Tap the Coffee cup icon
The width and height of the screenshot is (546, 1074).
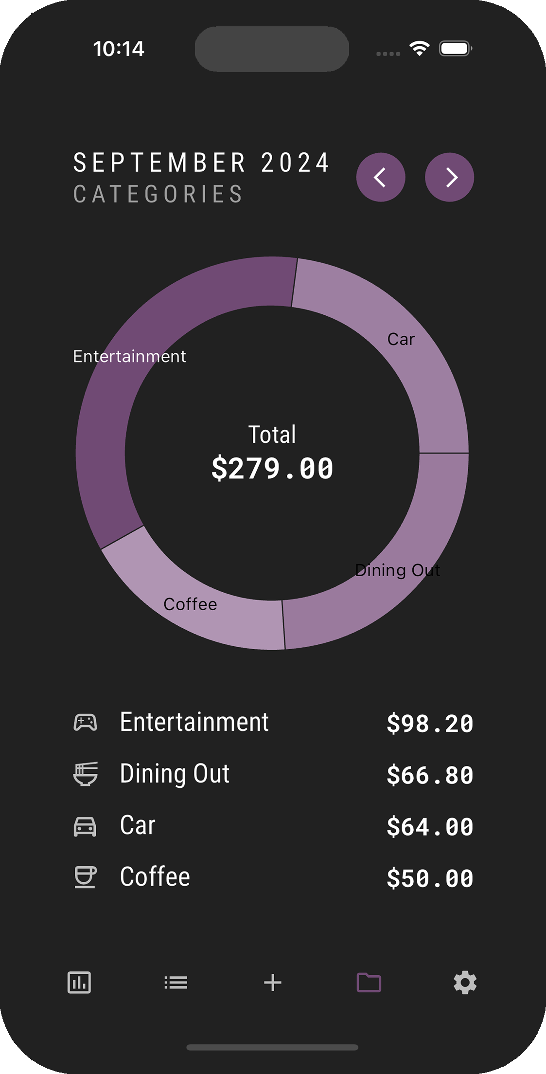(85, 877)
